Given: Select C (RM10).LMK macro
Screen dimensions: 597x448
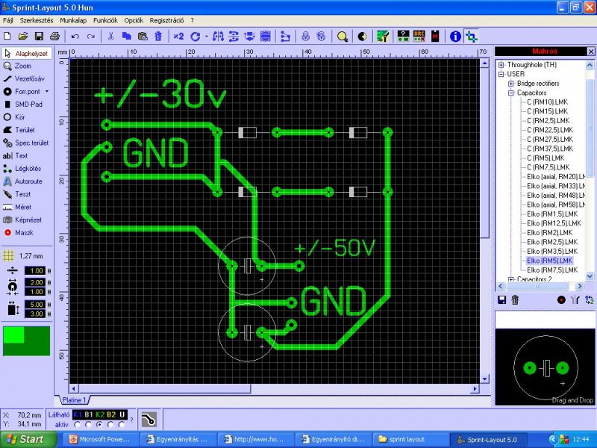Looking at the screenshot, I should coord(547,102).
